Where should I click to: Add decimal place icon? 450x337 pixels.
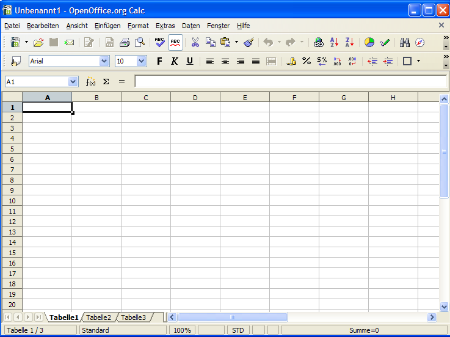[337, 61]
